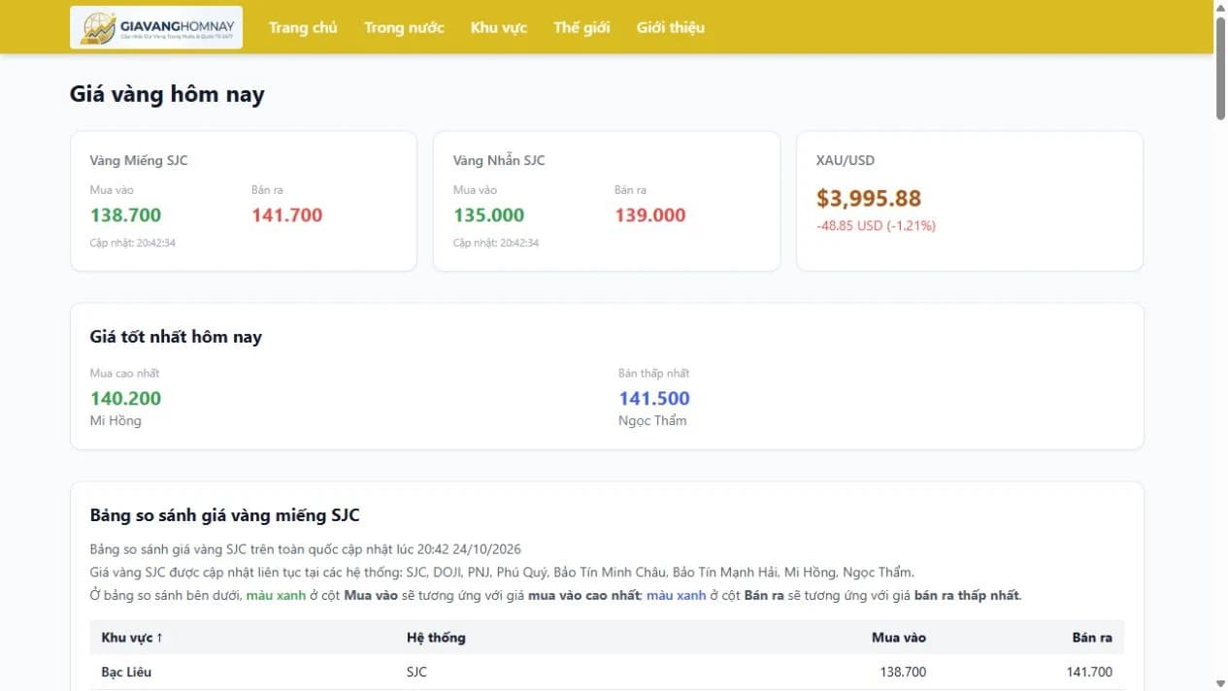Click the scrollbar down arrow
The width and height of the screenshot is (1228, 691).
(1220, 683)
